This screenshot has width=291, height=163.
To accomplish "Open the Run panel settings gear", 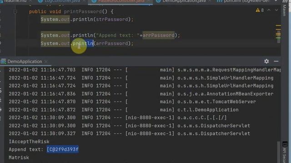I will coord(266,61).
